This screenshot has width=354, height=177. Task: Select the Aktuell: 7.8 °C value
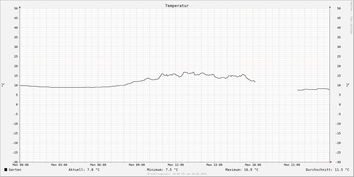click(x=84, y=170)
